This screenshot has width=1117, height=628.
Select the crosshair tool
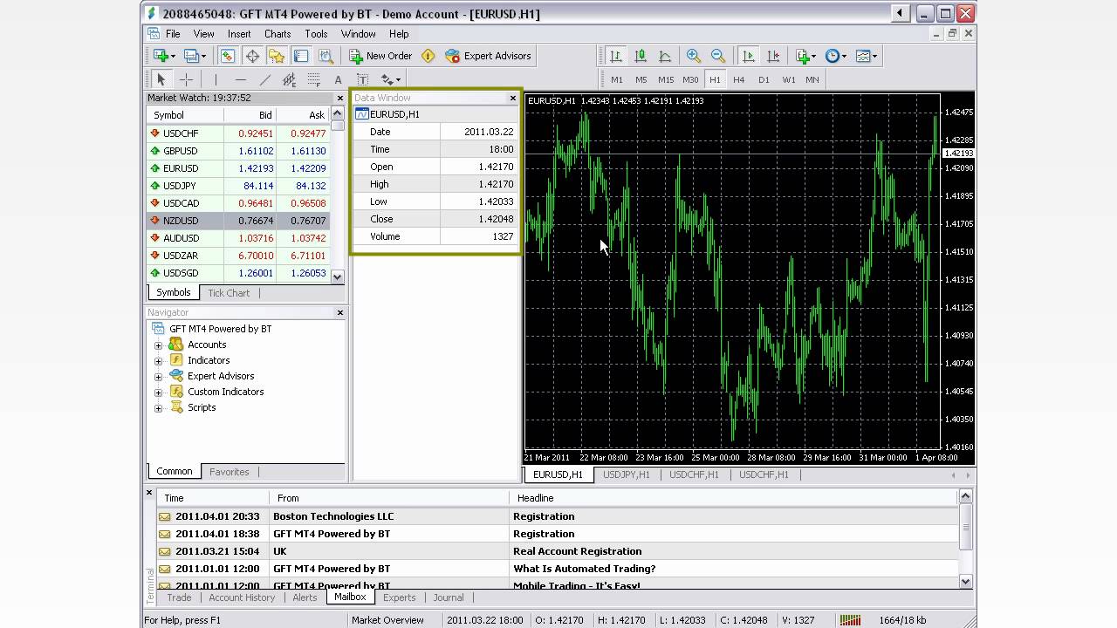(x=185, y=79)
